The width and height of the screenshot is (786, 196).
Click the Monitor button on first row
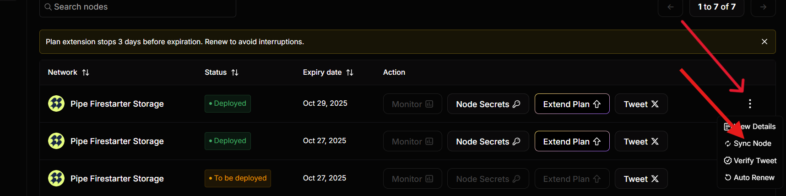pyautogui.click(x=412, y=104)
